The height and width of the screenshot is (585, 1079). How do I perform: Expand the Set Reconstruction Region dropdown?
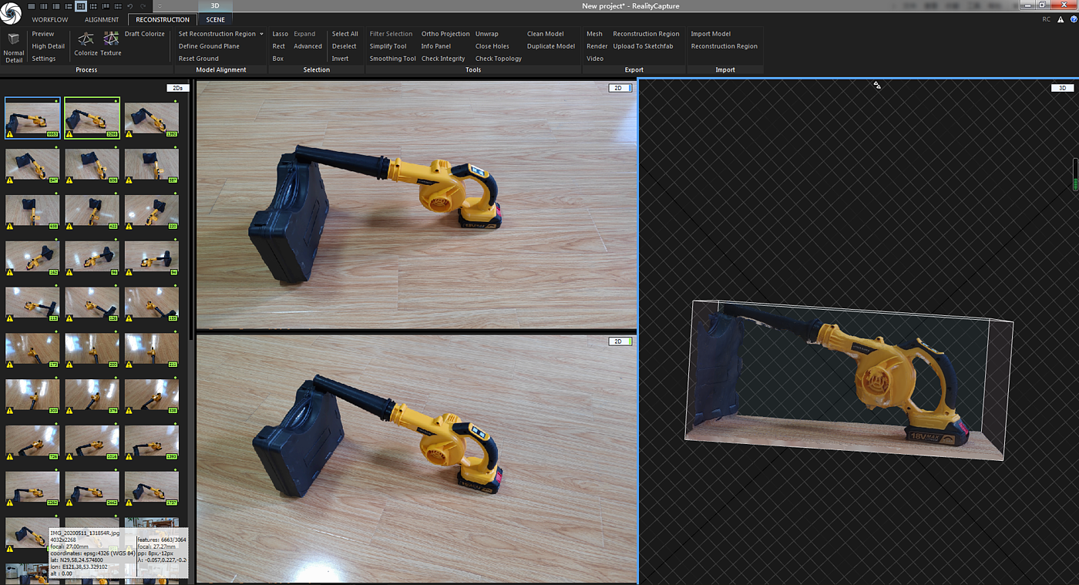click(x=261, y=34)
